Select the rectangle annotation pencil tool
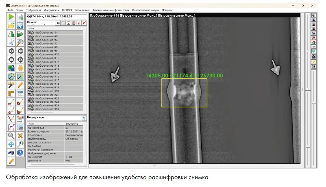The height and width of the screenshot is (187, 326). pyautogui.click(x=11, y=102)
